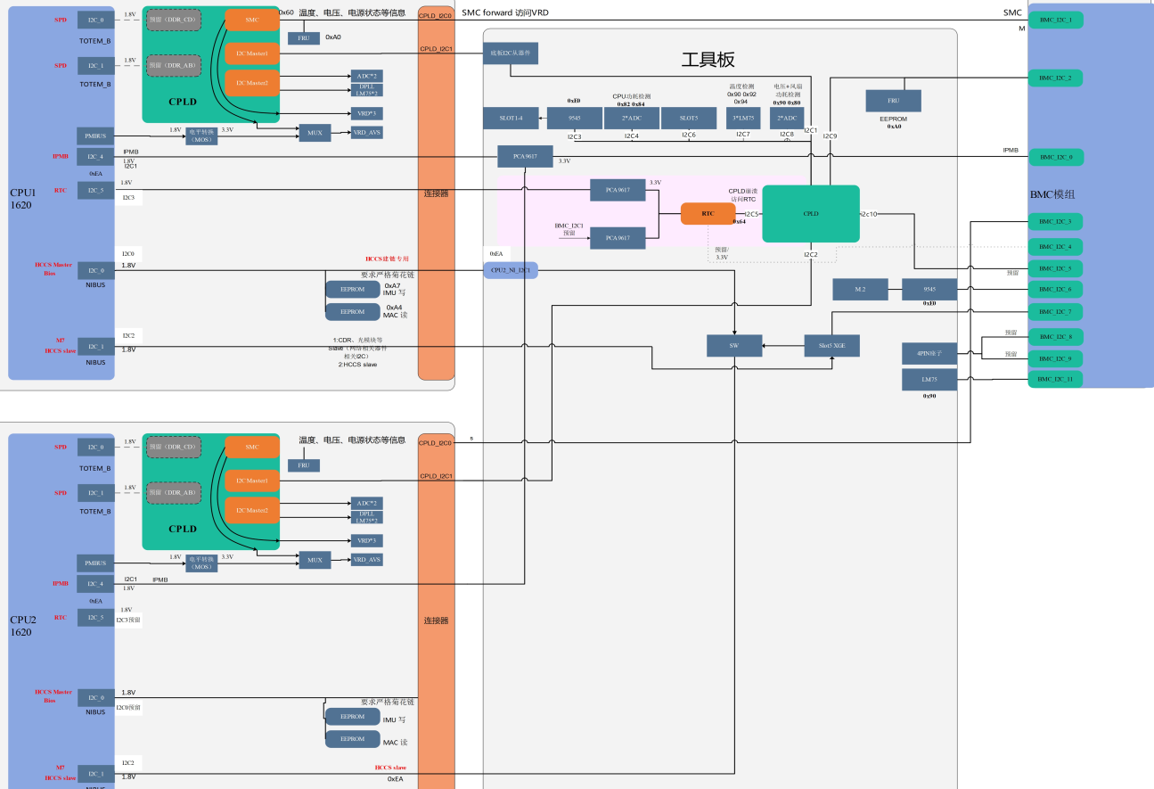Click the BMC_I2C_7 green node
Viewport: 1154px width, 789px height.
click(1055, 312)
